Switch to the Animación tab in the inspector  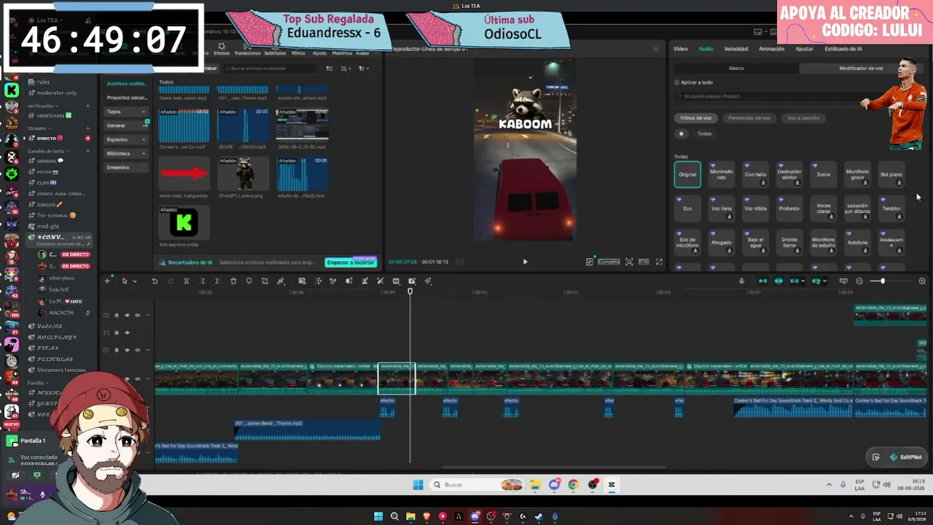pyautogui.click(x=771, y=49)
